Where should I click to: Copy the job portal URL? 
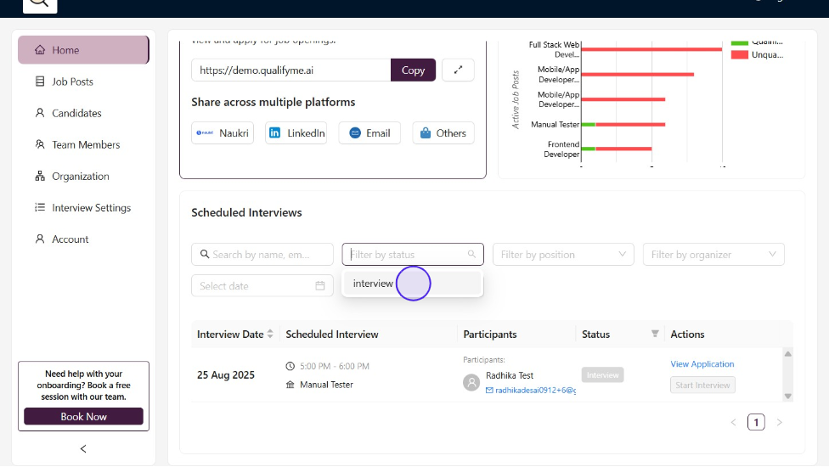tap(413, 70)
